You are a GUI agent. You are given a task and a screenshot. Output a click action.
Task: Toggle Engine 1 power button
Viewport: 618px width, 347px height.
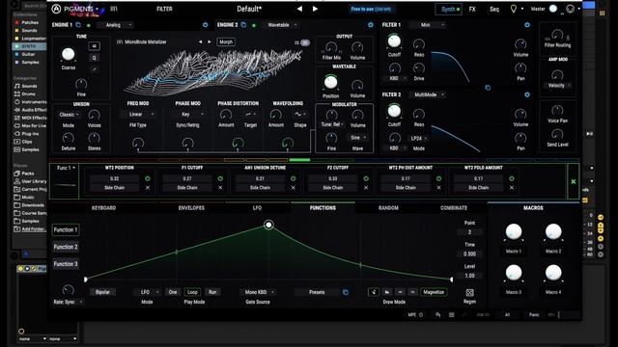[206, 25]
